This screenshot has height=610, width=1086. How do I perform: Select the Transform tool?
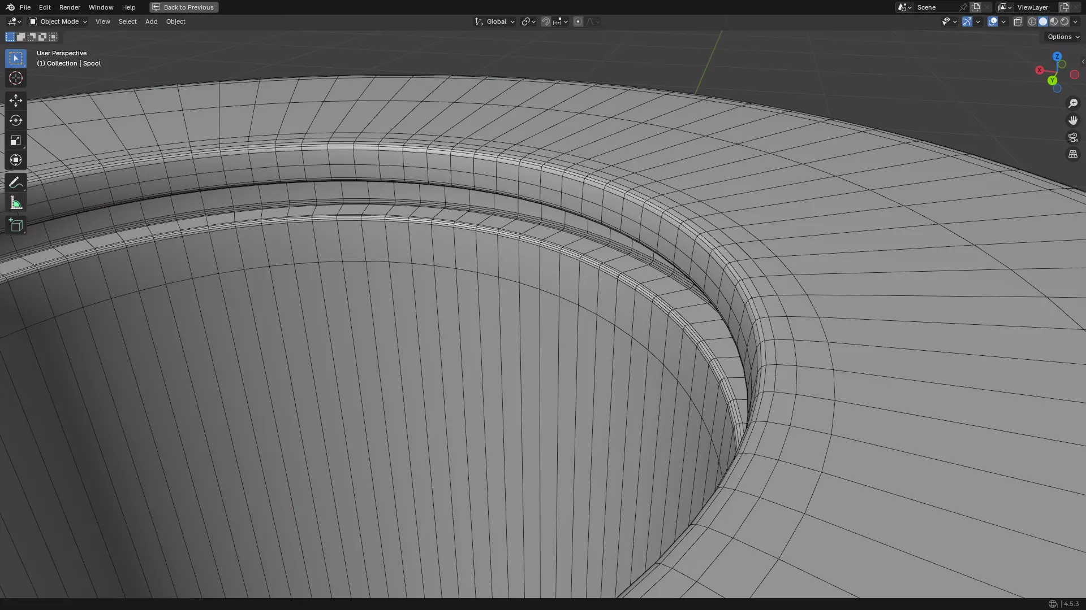16,160
